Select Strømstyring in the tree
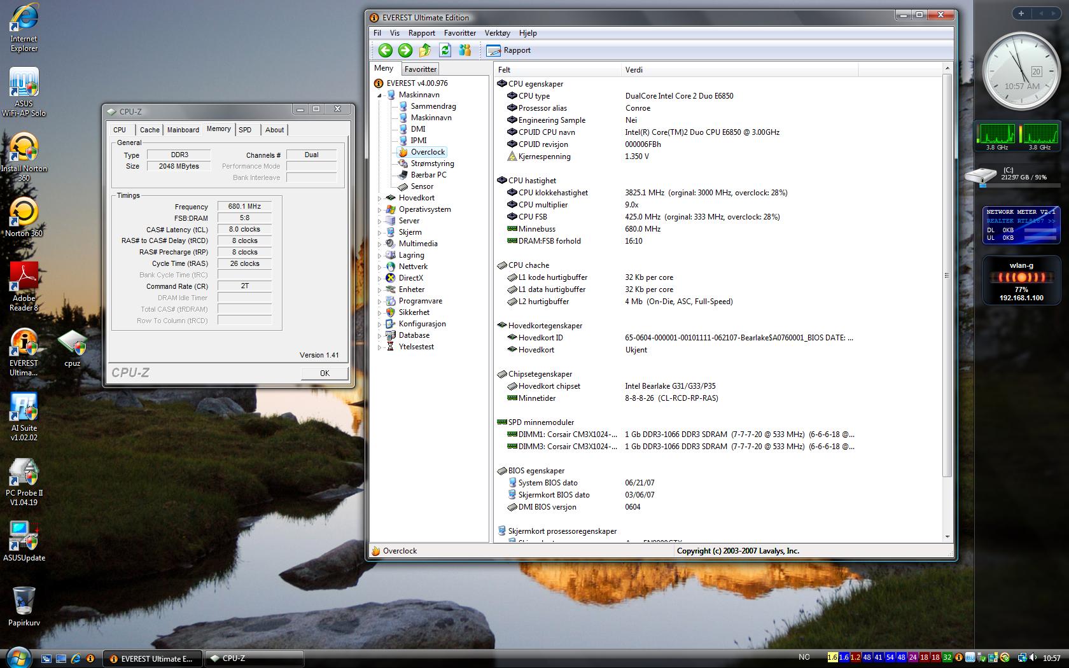1069x668 pixels. (x=432, y=164)
